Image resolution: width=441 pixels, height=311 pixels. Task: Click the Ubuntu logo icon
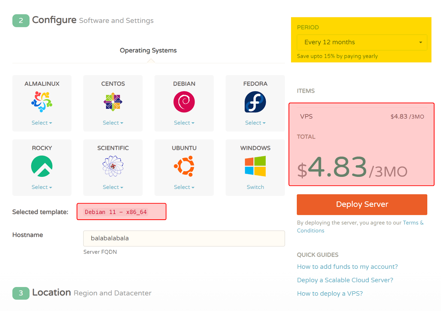[184, 166]
